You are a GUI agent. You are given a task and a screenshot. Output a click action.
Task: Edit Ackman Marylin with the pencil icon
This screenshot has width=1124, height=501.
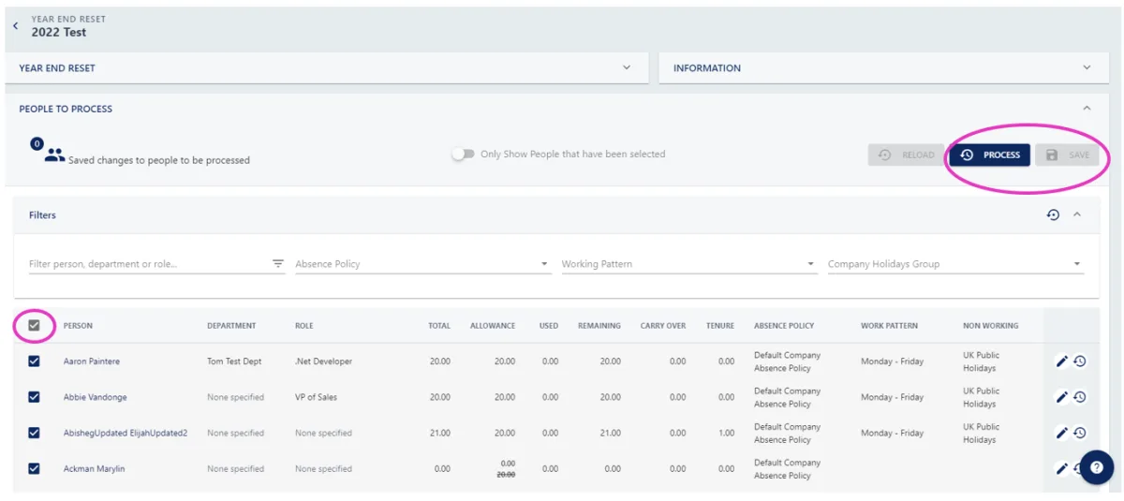pyautogui.click(x=1061, y=468)
